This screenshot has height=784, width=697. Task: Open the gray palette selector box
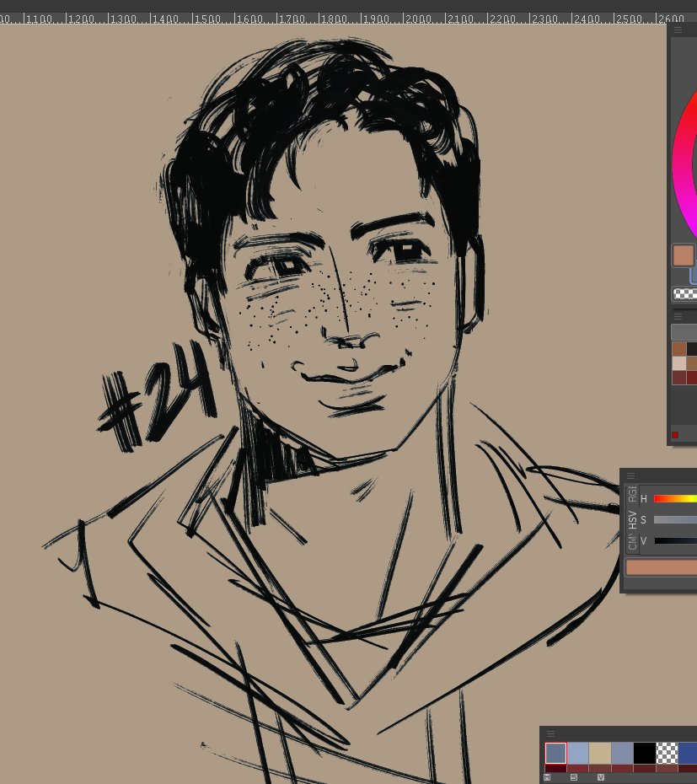tap(684, 331)
